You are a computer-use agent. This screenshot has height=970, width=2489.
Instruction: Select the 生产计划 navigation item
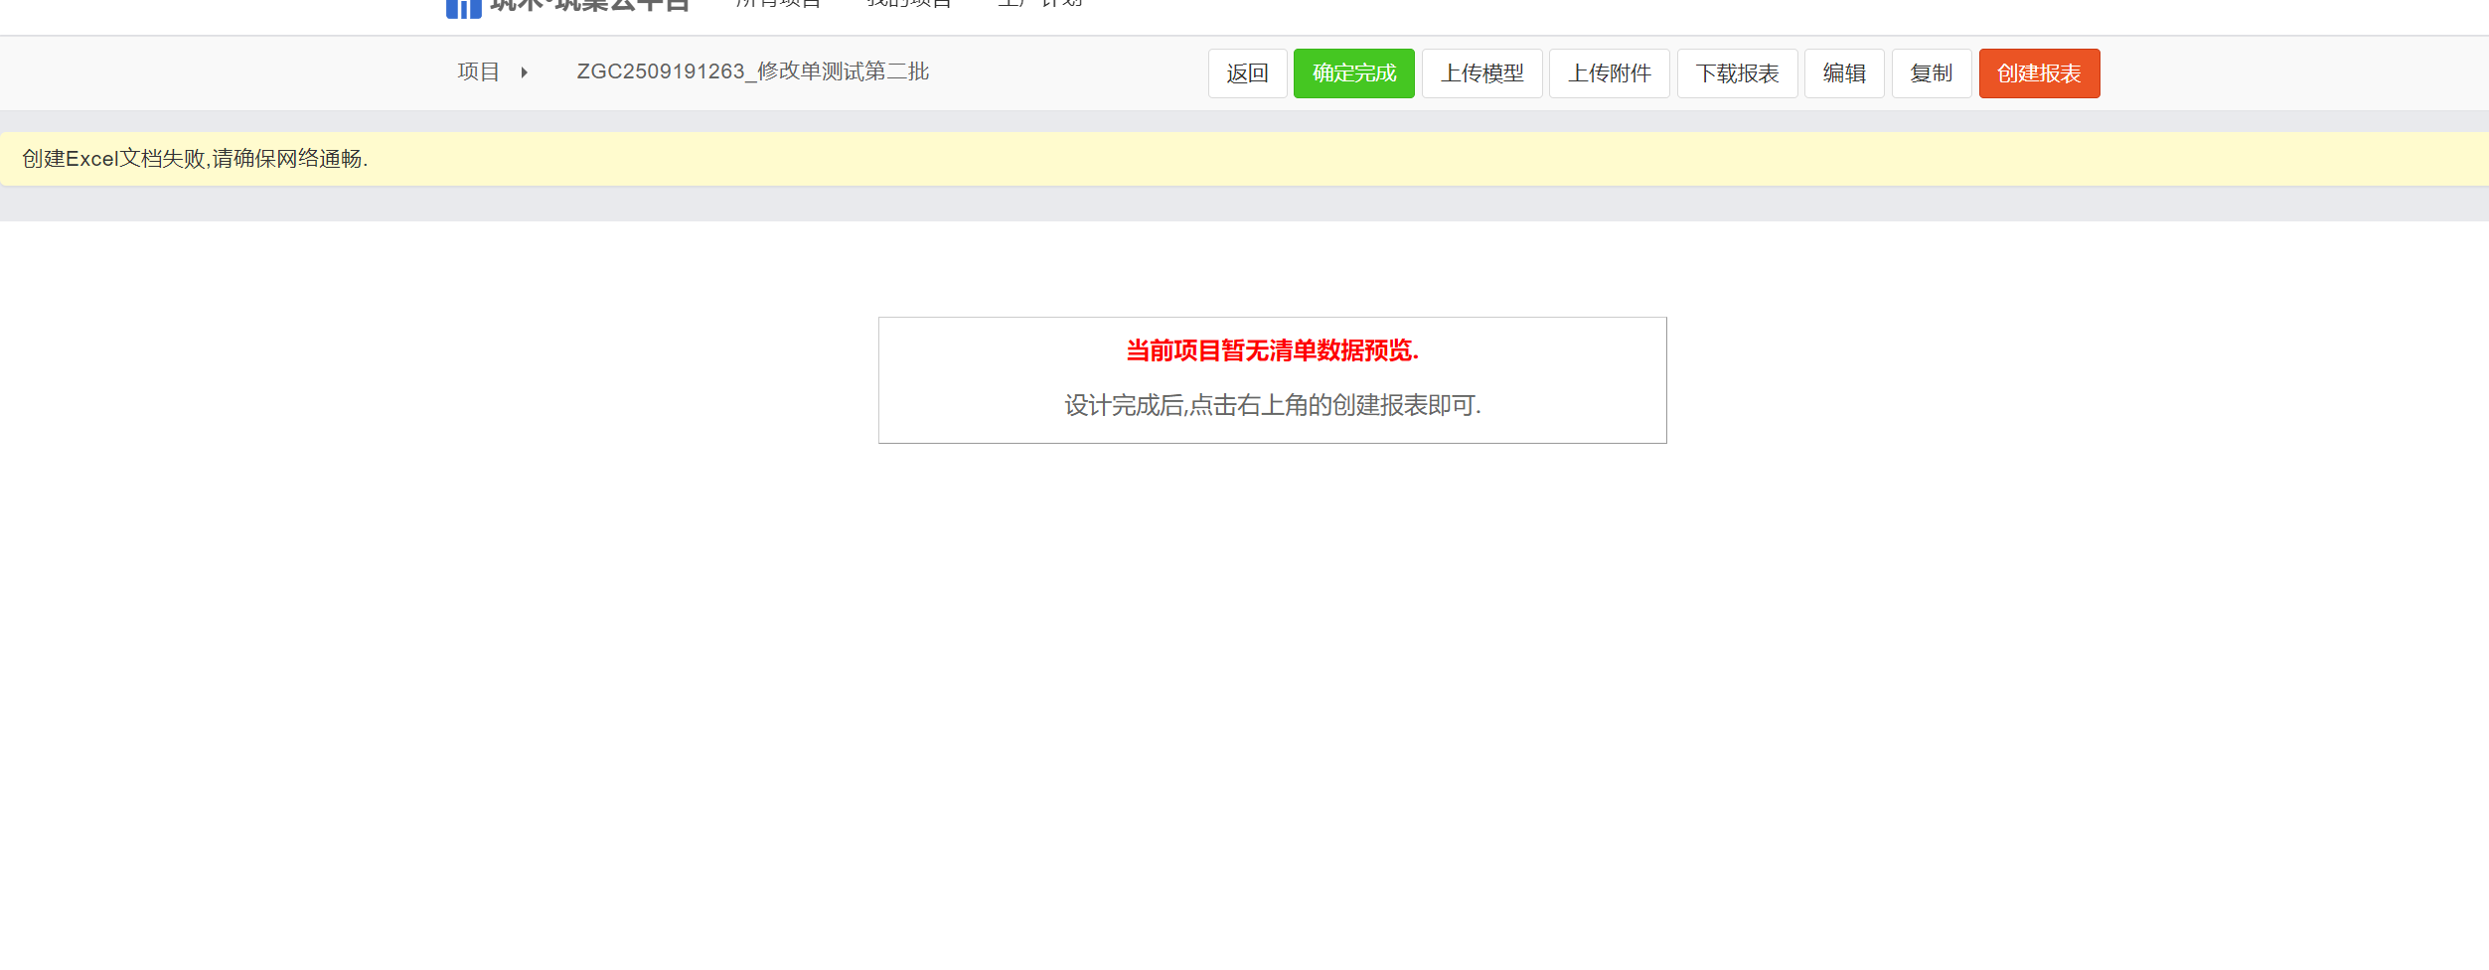1039,5
